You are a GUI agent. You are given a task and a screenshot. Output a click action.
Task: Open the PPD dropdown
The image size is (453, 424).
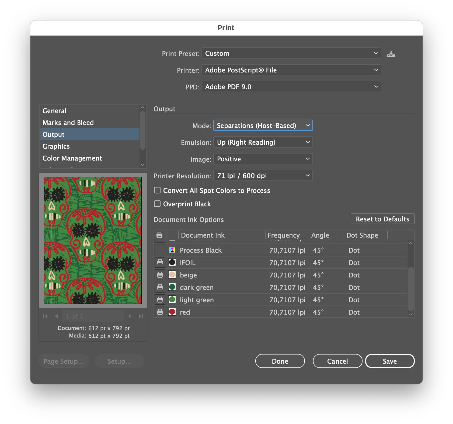tap(291, 87)
